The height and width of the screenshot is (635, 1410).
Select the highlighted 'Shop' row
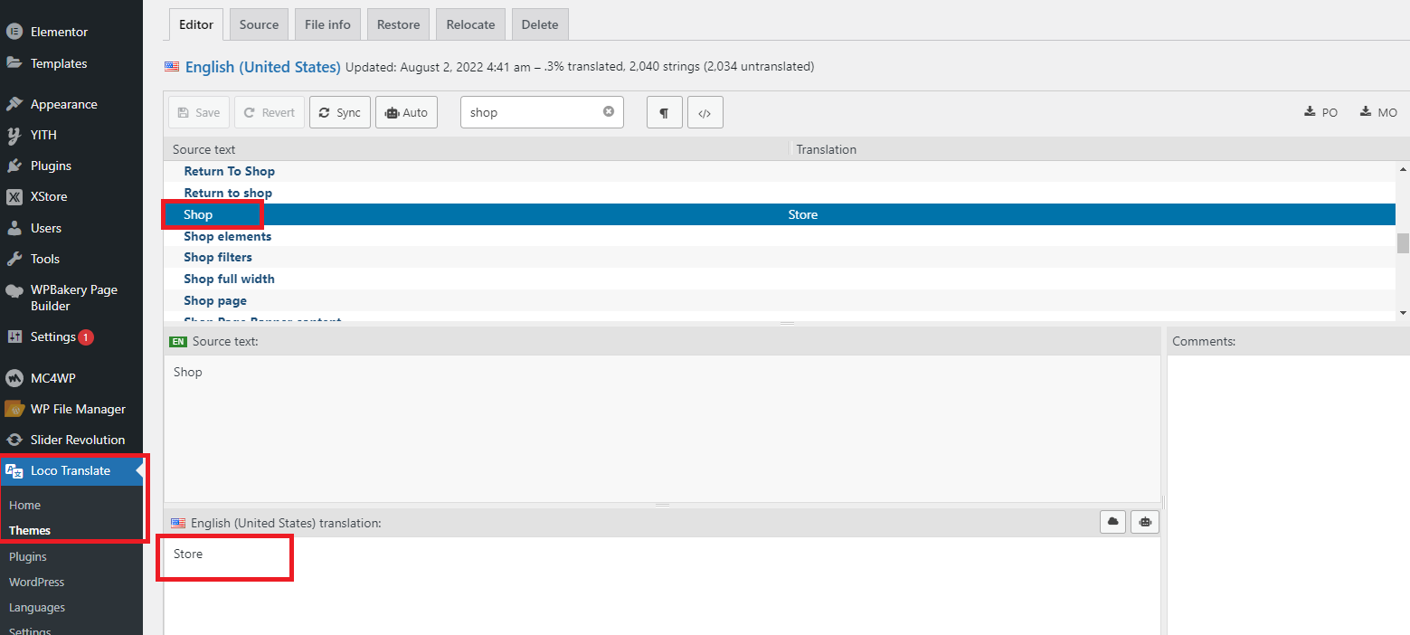click(780, 214)
